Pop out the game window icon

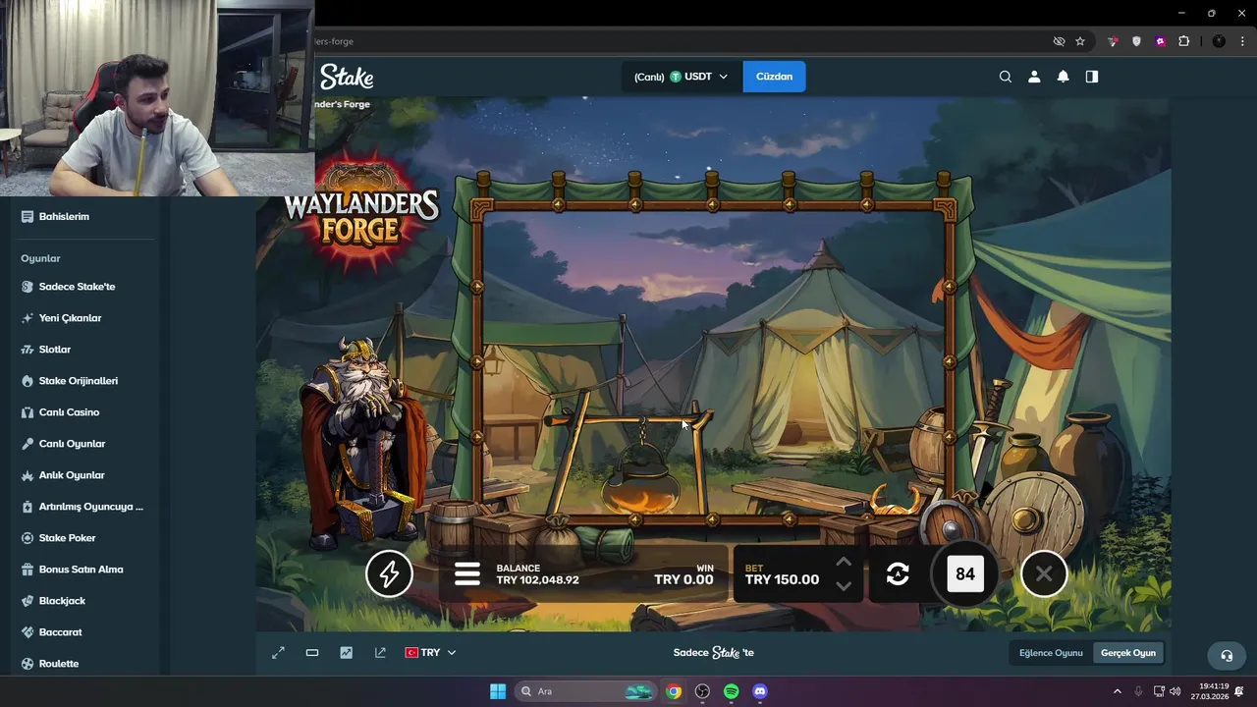(x=380, y=653)
